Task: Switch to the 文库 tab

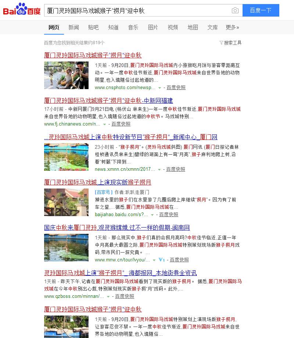Action: [212, 27]
